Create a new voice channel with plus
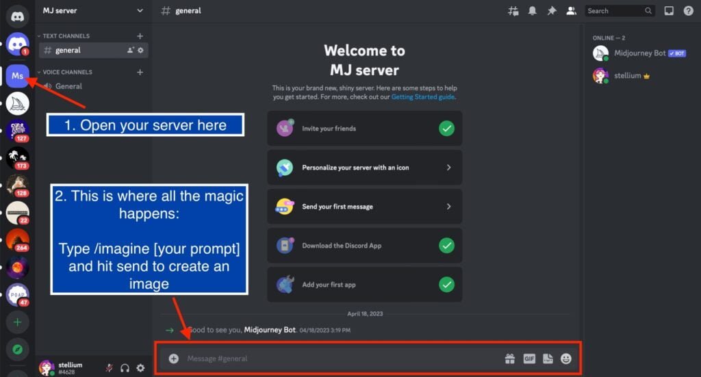The height and width of the screenshot is (377, 701). pos(140,72)
